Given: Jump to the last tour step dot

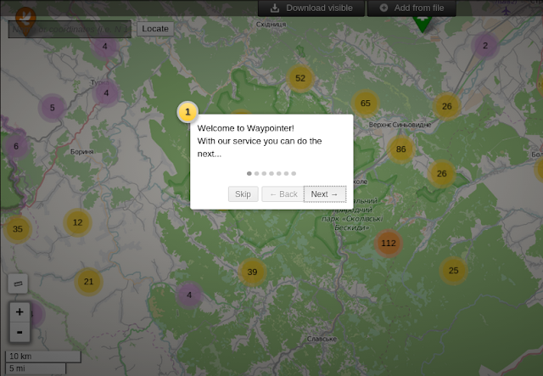Looking at the screenshot, I should point(294,174).
